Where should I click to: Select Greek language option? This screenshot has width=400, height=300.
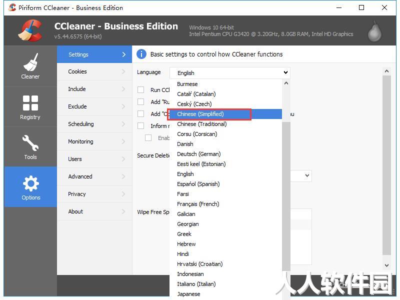[x=226, y=234]
